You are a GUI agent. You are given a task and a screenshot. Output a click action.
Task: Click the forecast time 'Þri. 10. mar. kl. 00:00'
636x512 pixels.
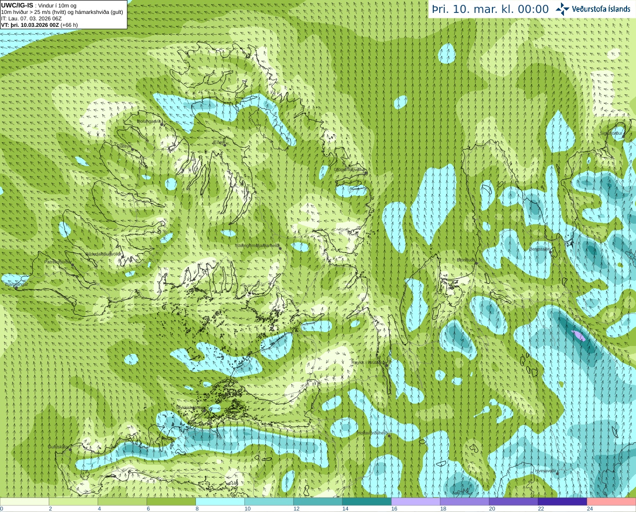pyautogui.click(x=490, y=9)
